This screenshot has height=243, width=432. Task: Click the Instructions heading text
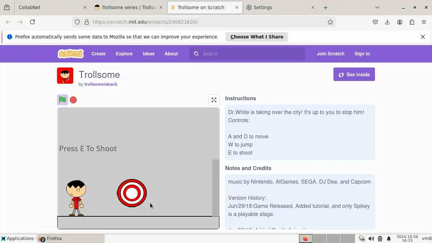(x=240, y=98)
